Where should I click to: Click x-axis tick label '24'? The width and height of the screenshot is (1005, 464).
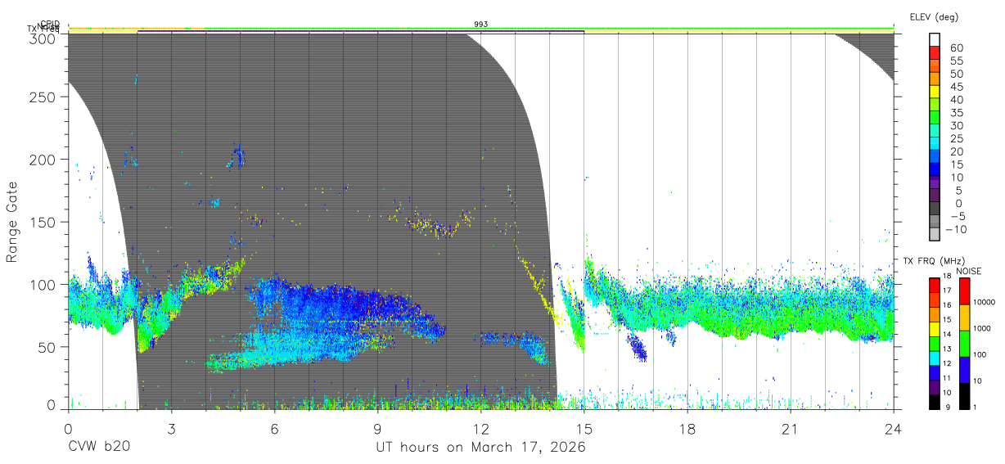tap(894, 429)
